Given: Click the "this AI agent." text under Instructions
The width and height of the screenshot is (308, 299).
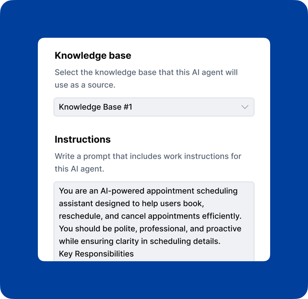Looking at the screenshot, I should click(79, 169).
